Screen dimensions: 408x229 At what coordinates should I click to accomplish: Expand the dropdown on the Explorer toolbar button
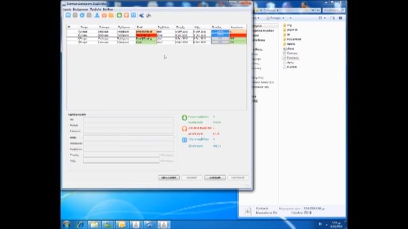pyautogui.click(x=283, y=18)
